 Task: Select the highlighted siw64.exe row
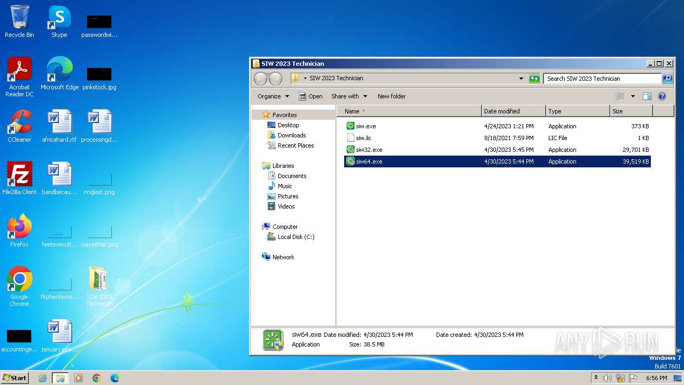[x=498, y=161]
